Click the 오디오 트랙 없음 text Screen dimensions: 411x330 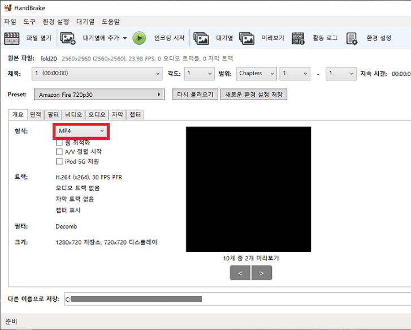pyautogui.click(x=77, y=188)
